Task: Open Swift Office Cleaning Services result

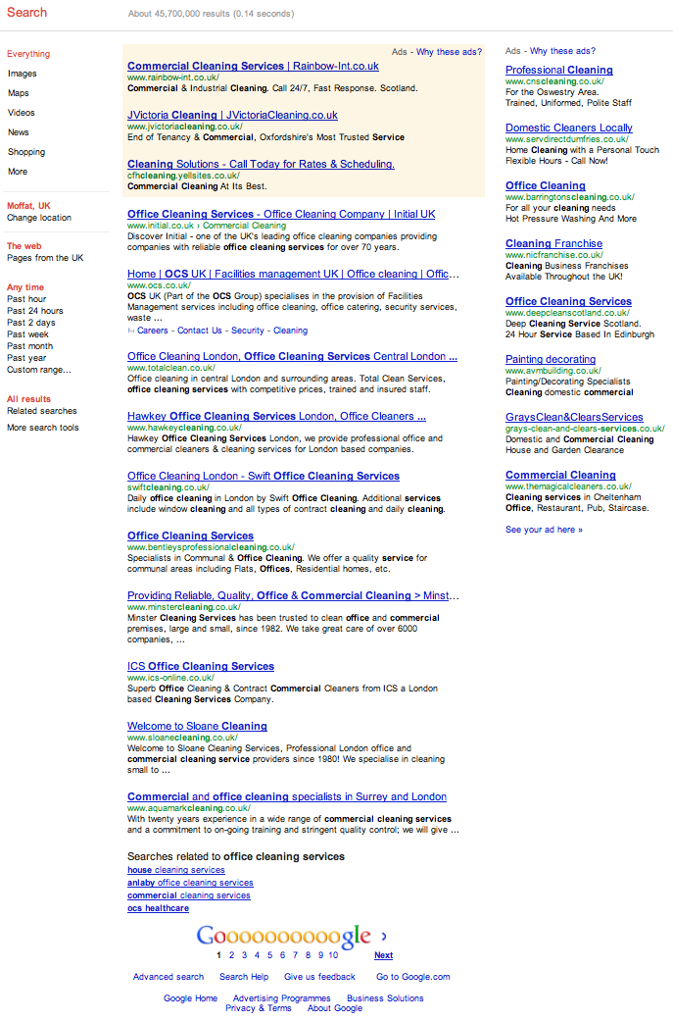Action: [x=264, y=476]
